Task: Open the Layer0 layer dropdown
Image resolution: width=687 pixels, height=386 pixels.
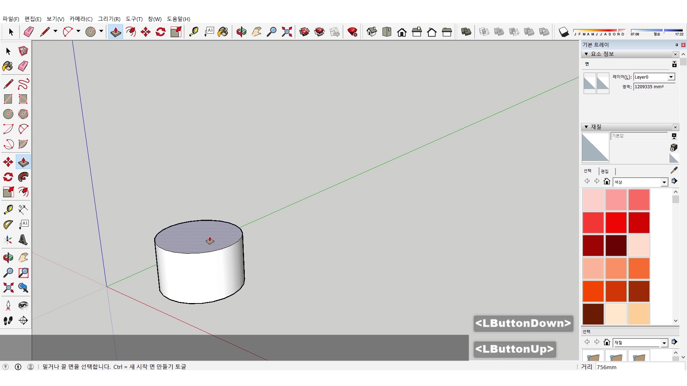Action: pos(671,77)
